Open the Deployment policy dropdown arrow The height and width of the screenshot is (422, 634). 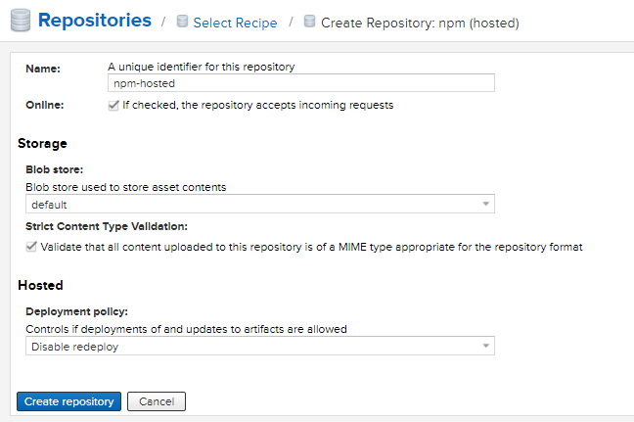click(x=485, y=347)
